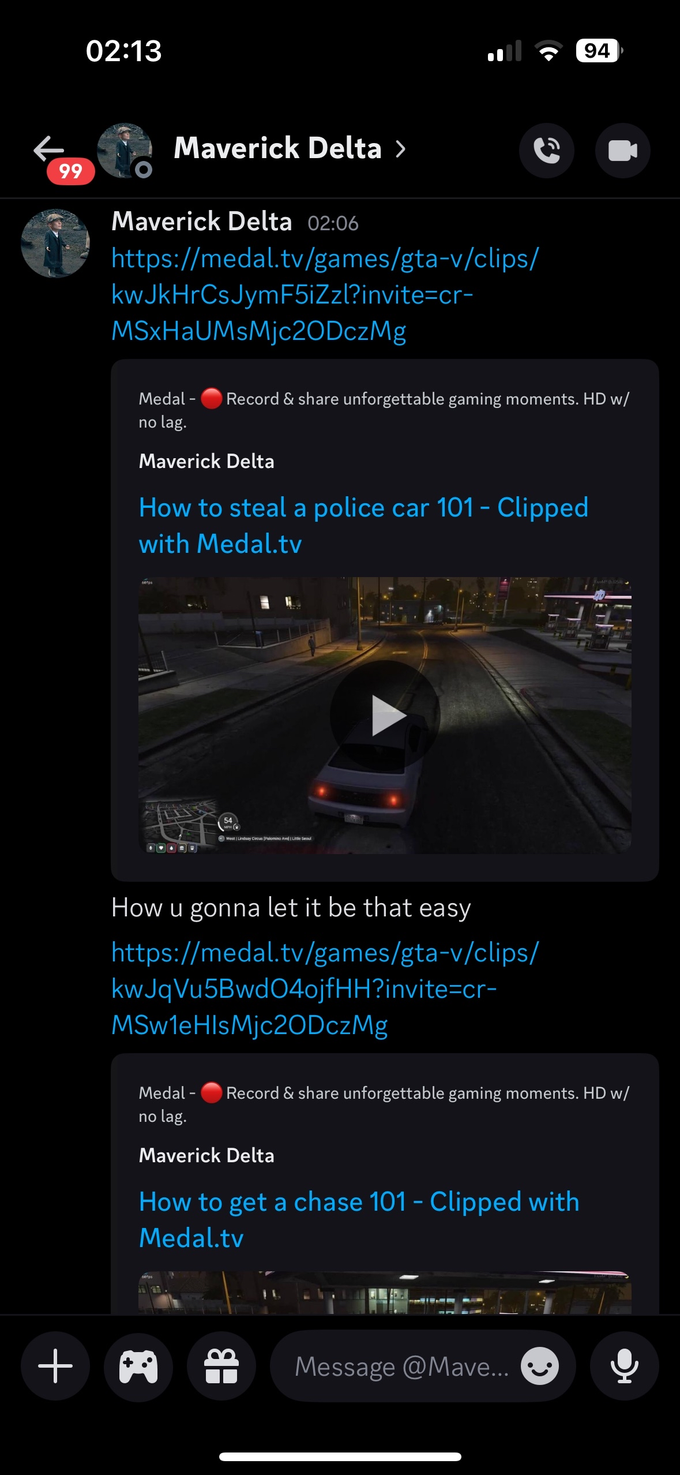Play the police car clip video

point(385,715)
